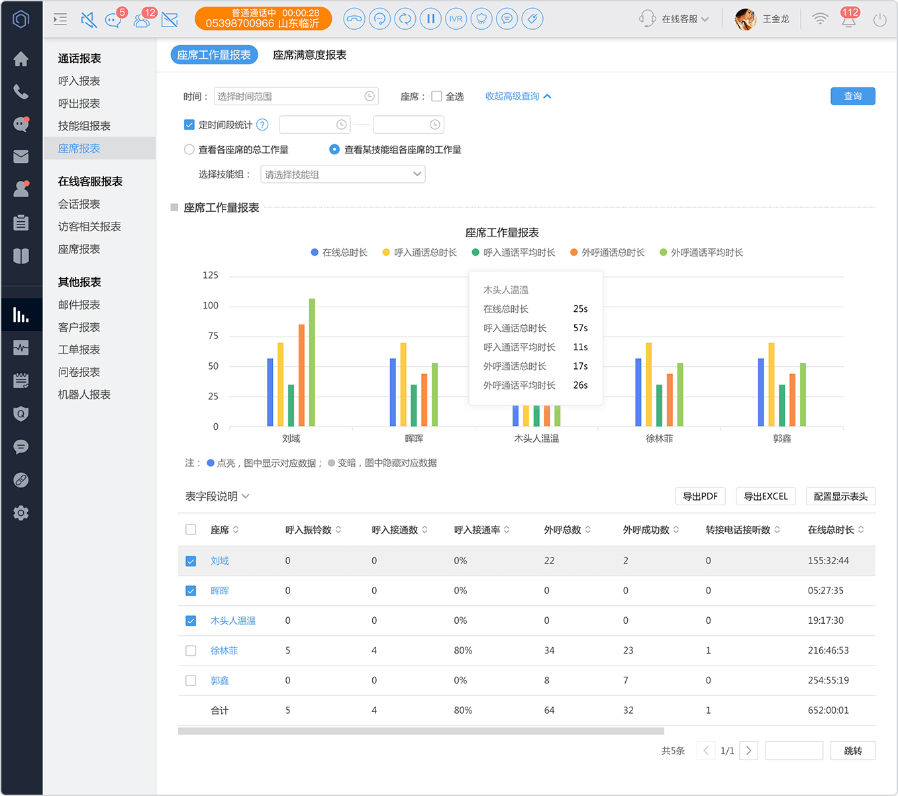This screenshot has width=898, height=796.
Task: Uncheck the row checkbox for 刘域
Action: [191, 561]
